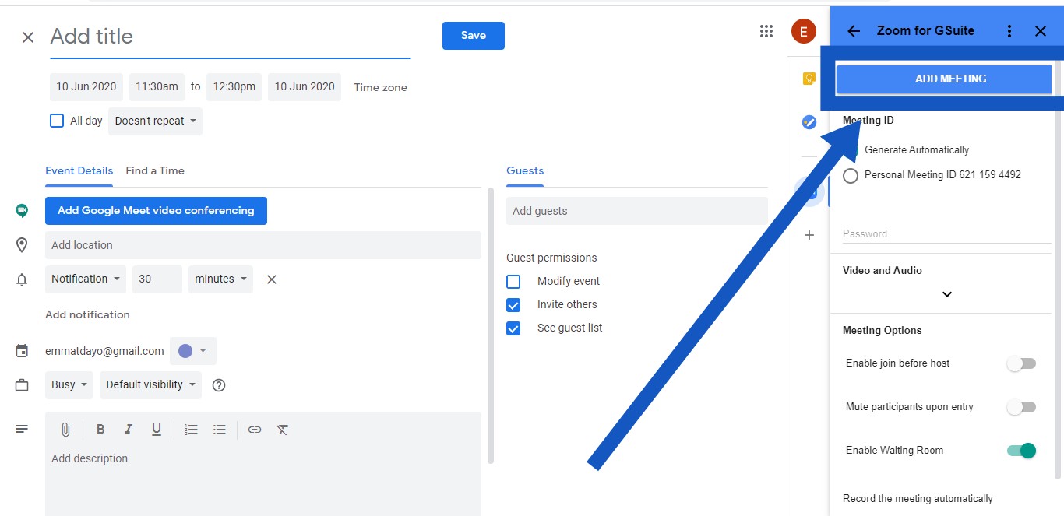The image size is (1064, 516).
Task: Open Zoom for GSuite more options menu
Action: [x=1009, y=31]
